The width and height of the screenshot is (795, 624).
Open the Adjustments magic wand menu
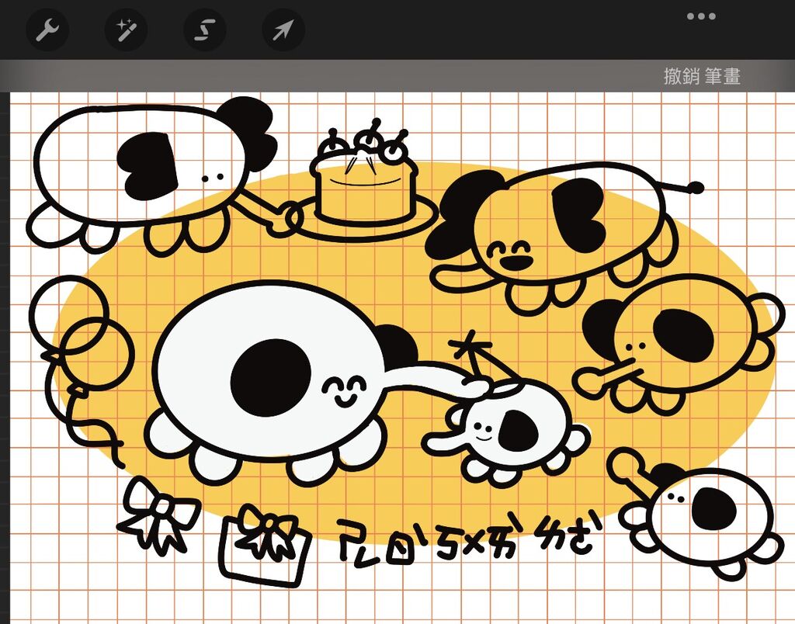click(x=126, y=30)
